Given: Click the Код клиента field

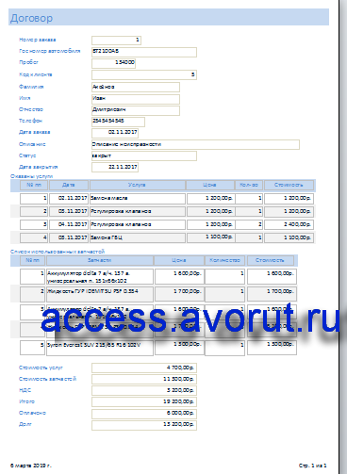Looking at the screenshot, I should [144, 74].
